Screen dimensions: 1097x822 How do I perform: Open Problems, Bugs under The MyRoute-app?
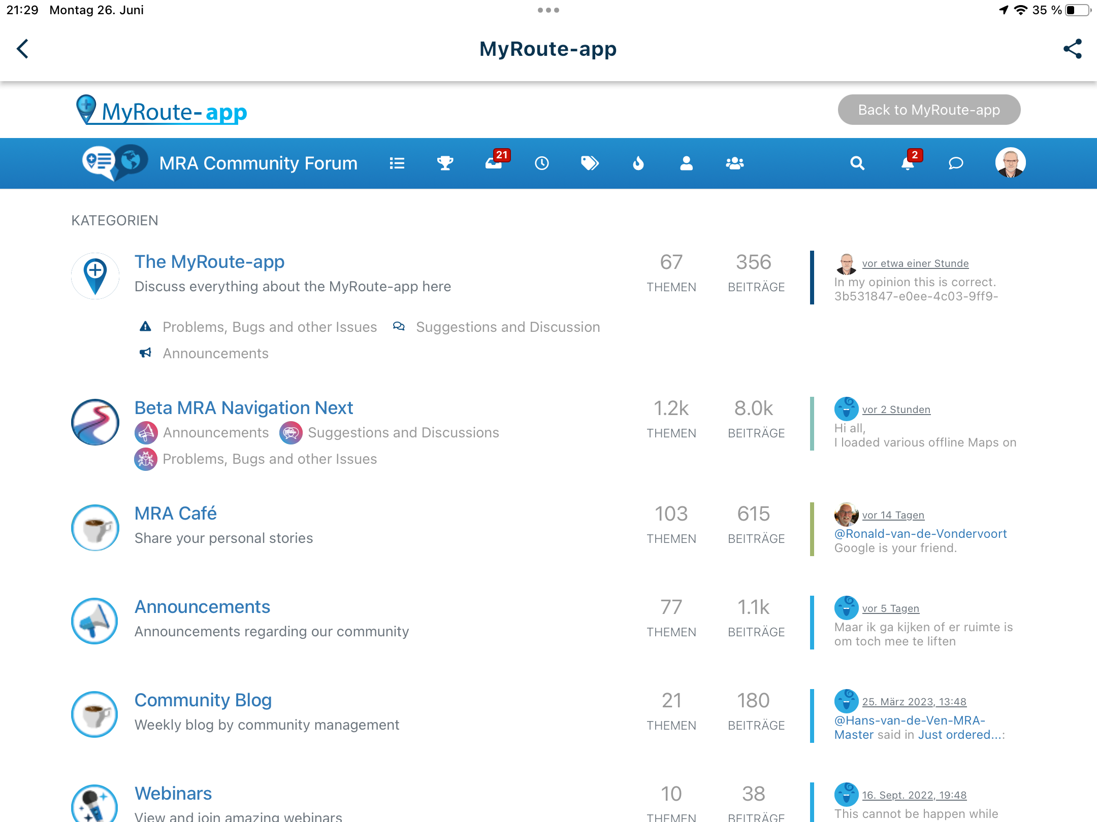pyautogui.click(x=270, y=327)
